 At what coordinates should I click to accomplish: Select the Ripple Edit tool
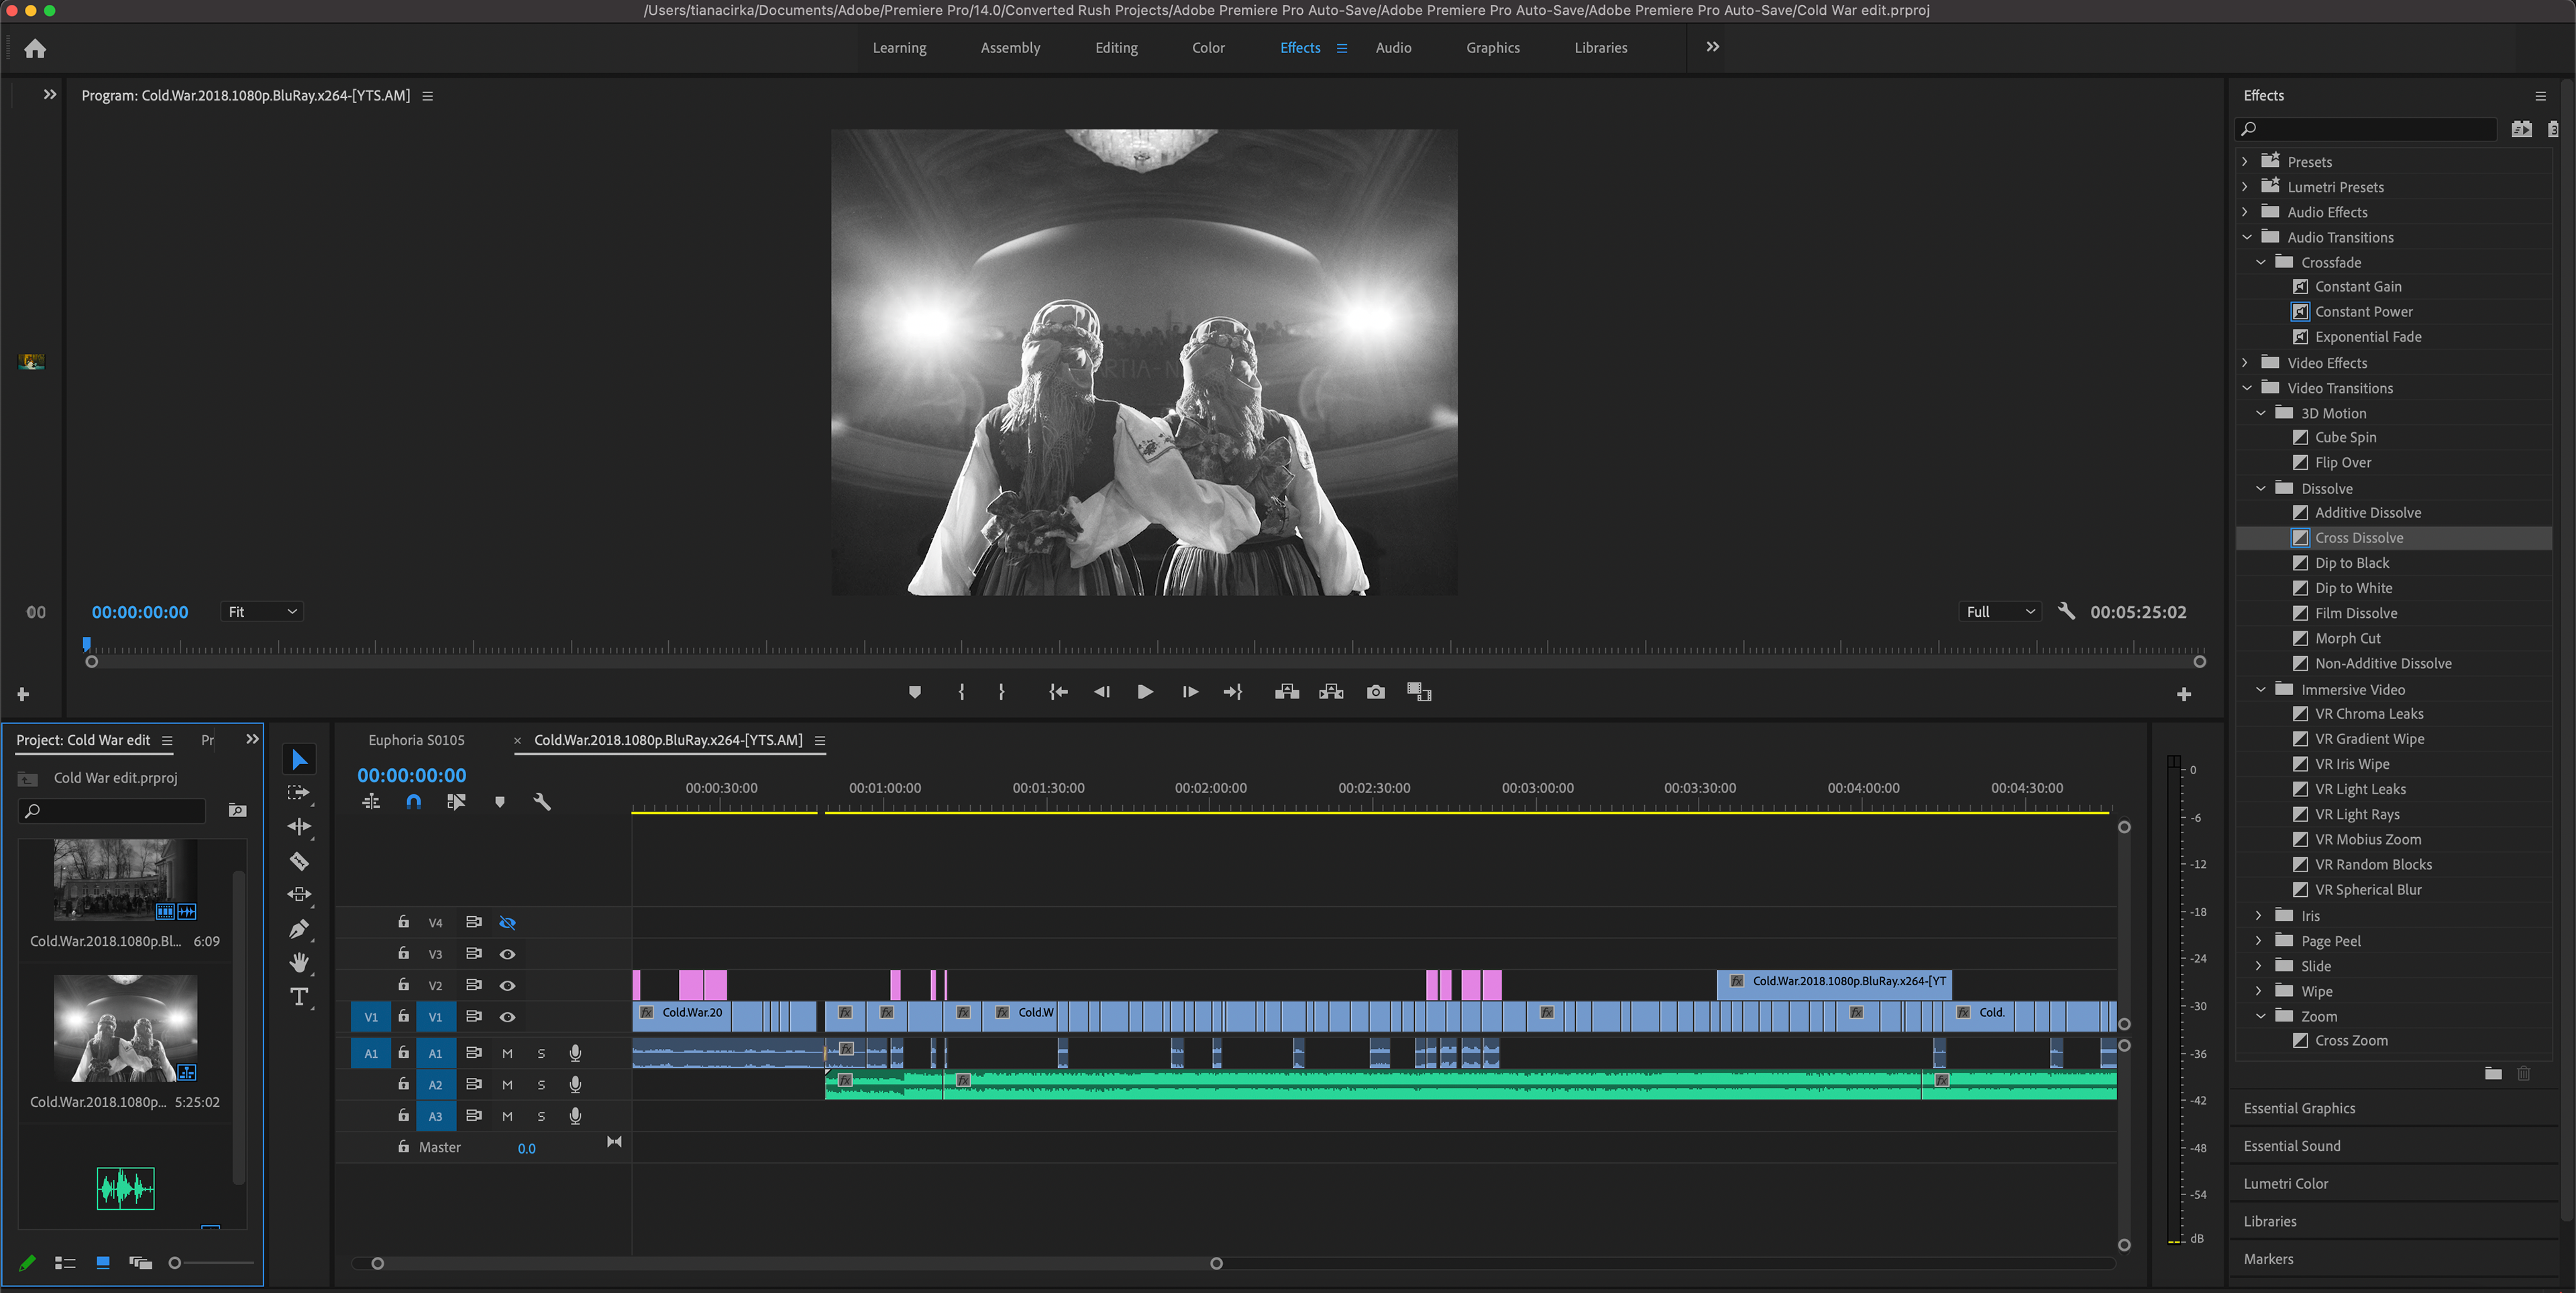point(299,826)
